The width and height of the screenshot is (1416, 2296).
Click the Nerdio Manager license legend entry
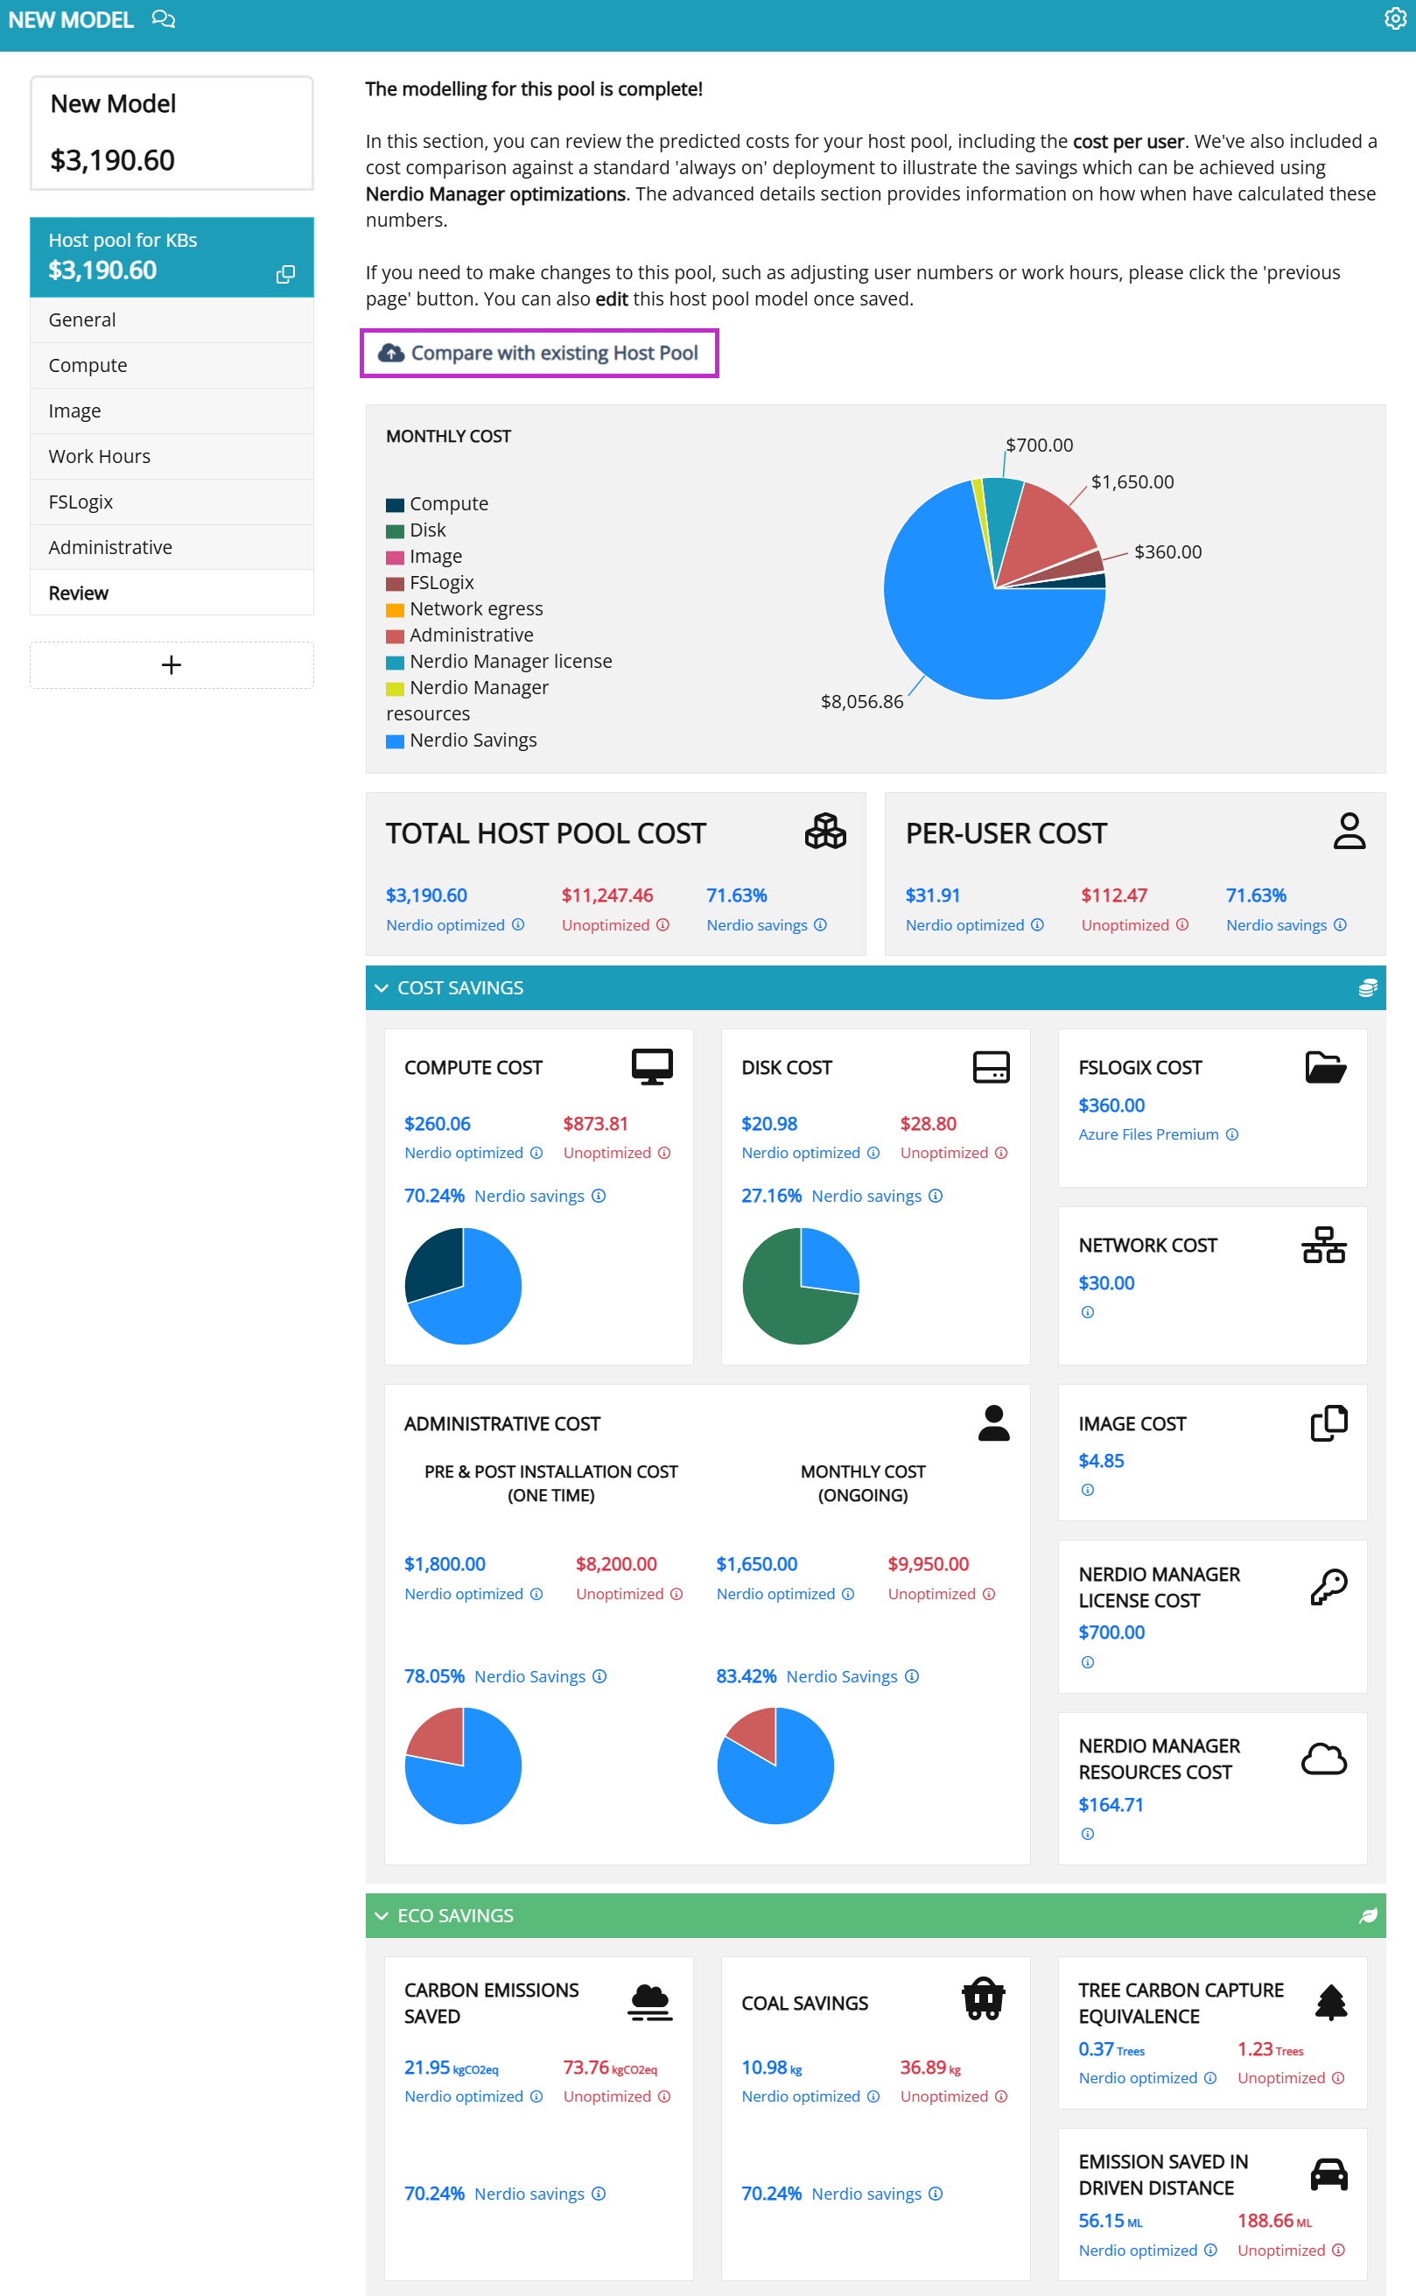click(499, 662)
